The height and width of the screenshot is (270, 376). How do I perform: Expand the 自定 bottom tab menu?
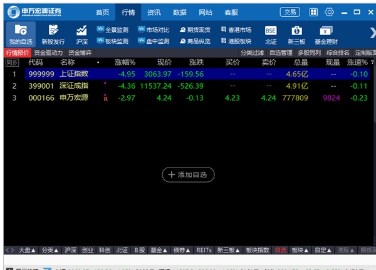pos(323,250)
